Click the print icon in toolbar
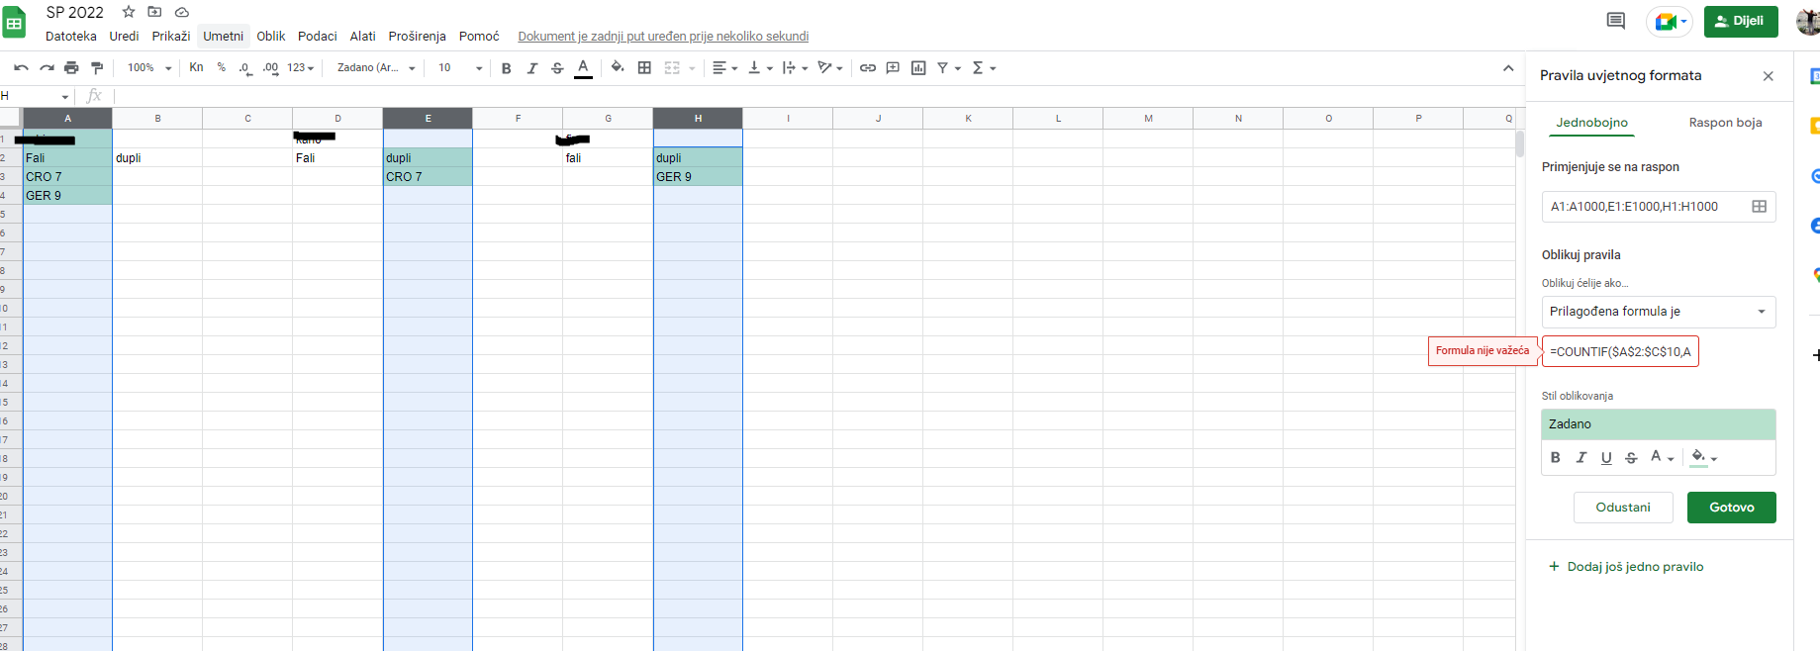The image size is (1820, 651). 71,68
